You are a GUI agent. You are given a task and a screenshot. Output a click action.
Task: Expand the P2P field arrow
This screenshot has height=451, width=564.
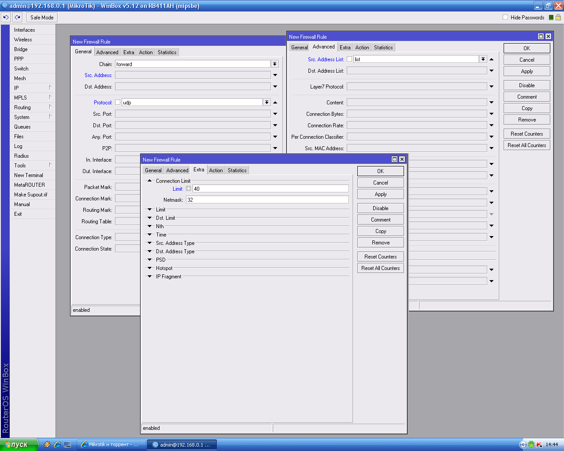[x=275, y=148]
